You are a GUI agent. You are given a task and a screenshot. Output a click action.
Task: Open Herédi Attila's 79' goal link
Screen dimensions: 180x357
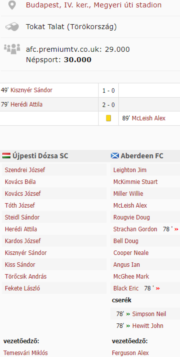pyautogui.click(x=26, y=104)
